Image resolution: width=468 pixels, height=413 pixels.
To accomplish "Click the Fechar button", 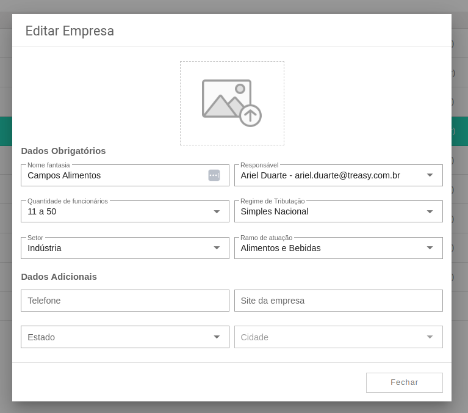I will click(x=405, y=382).
